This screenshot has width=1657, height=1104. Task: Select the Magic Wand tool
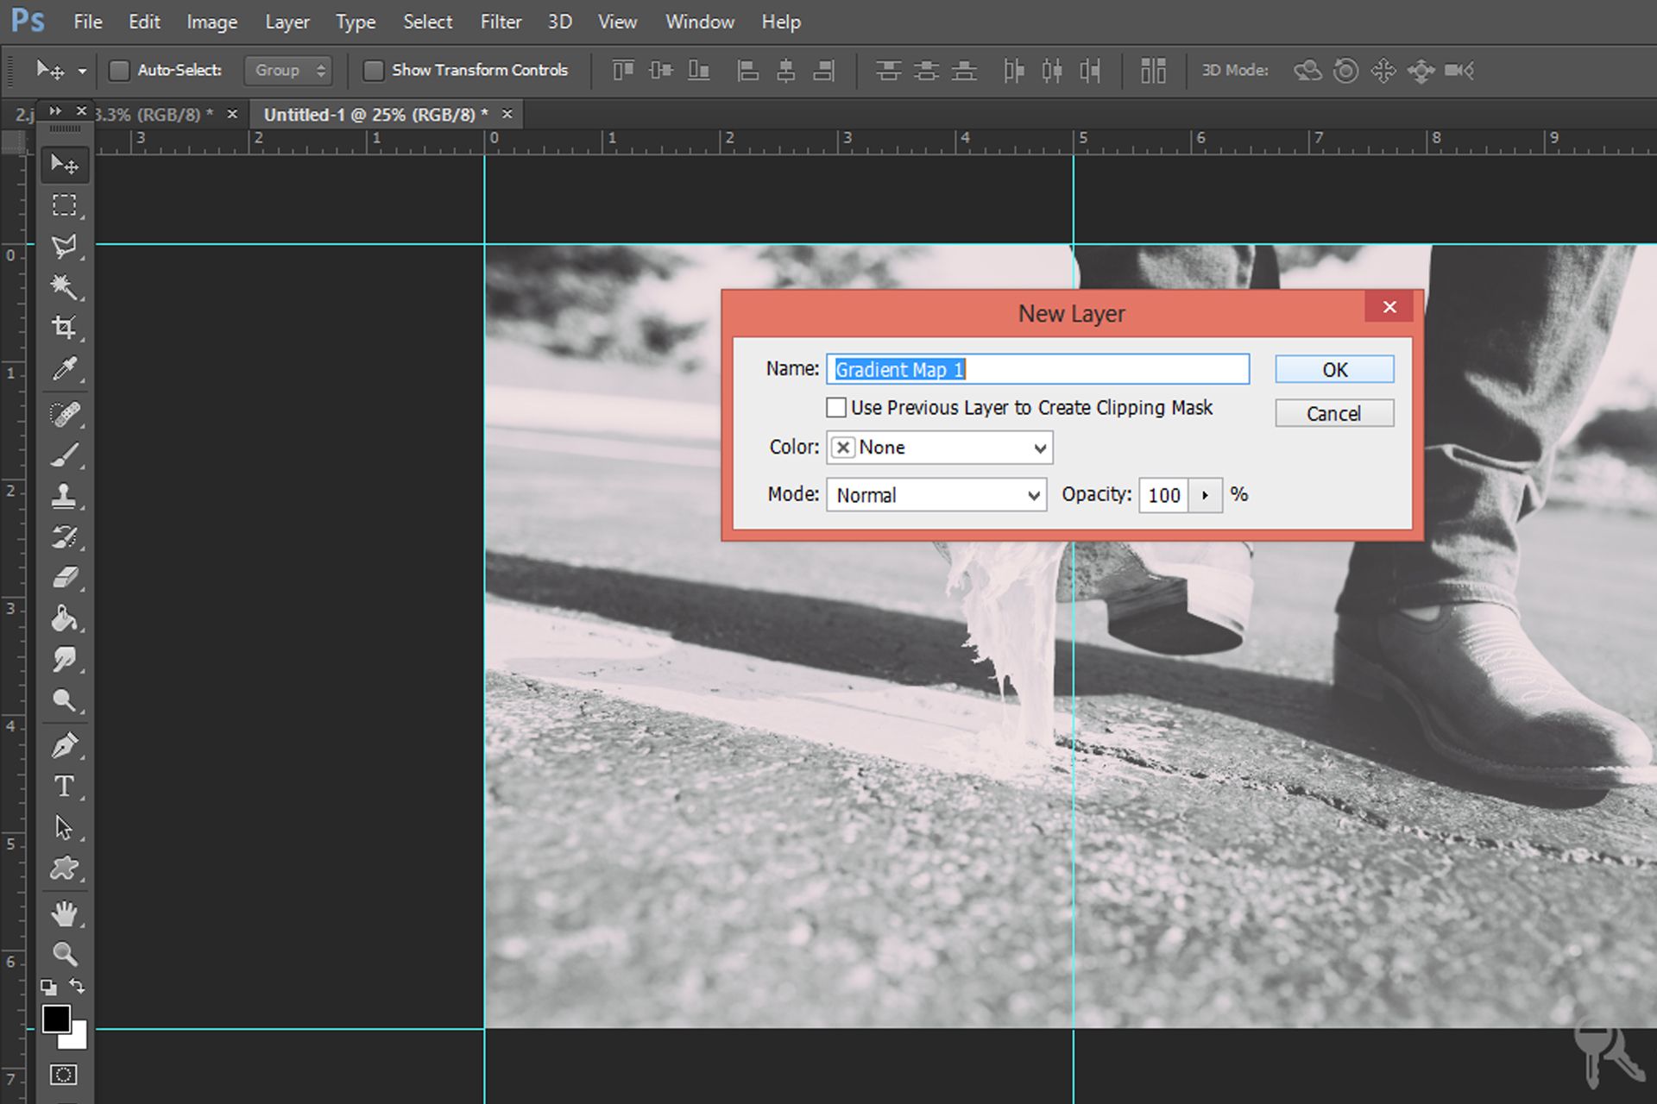(x=64, y=285)
